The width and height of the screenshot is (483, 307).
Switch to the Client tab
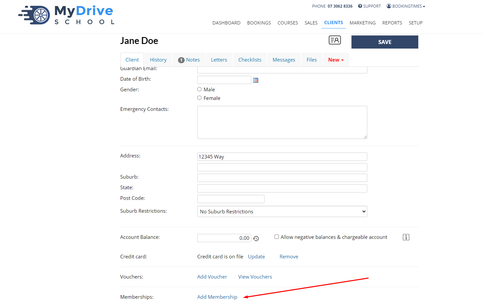[132, 60]
